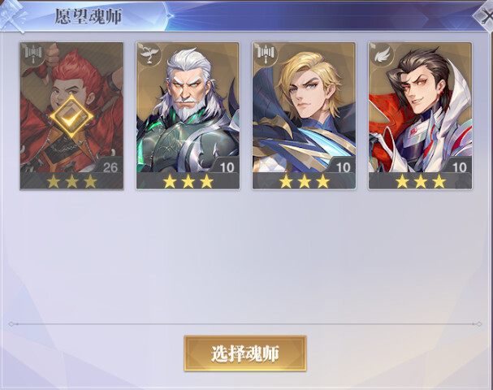Choose the blonde-haired soul master card

pyautogui.click(x=304, y=115)
